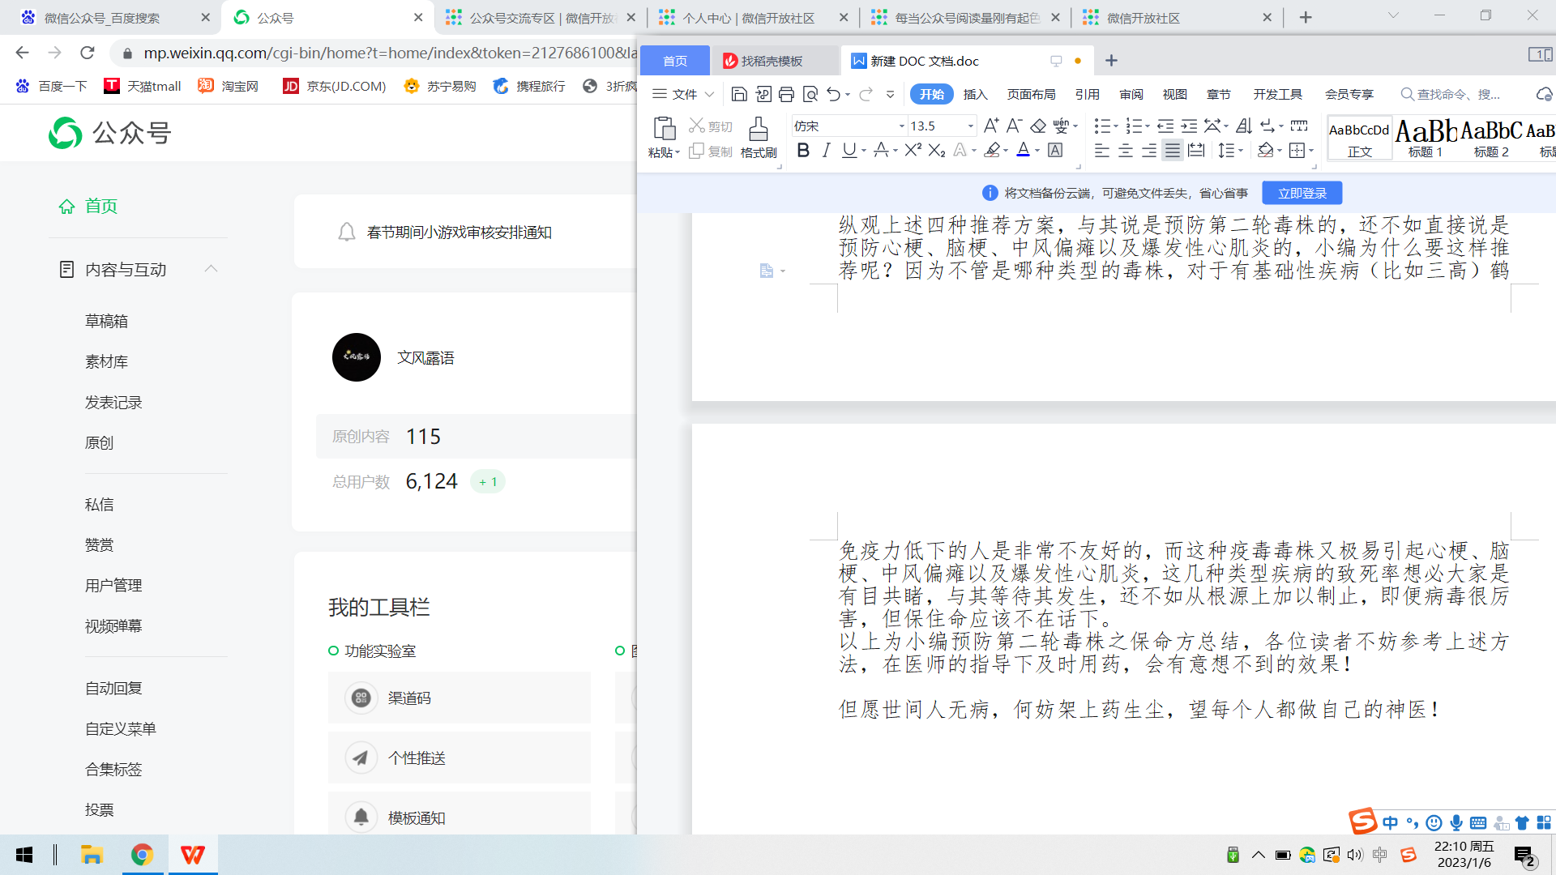The height and width of the screenshot is (875, 1556).
Task: Open 草稿箱 in the left sidebar
Action: (106, 322)
